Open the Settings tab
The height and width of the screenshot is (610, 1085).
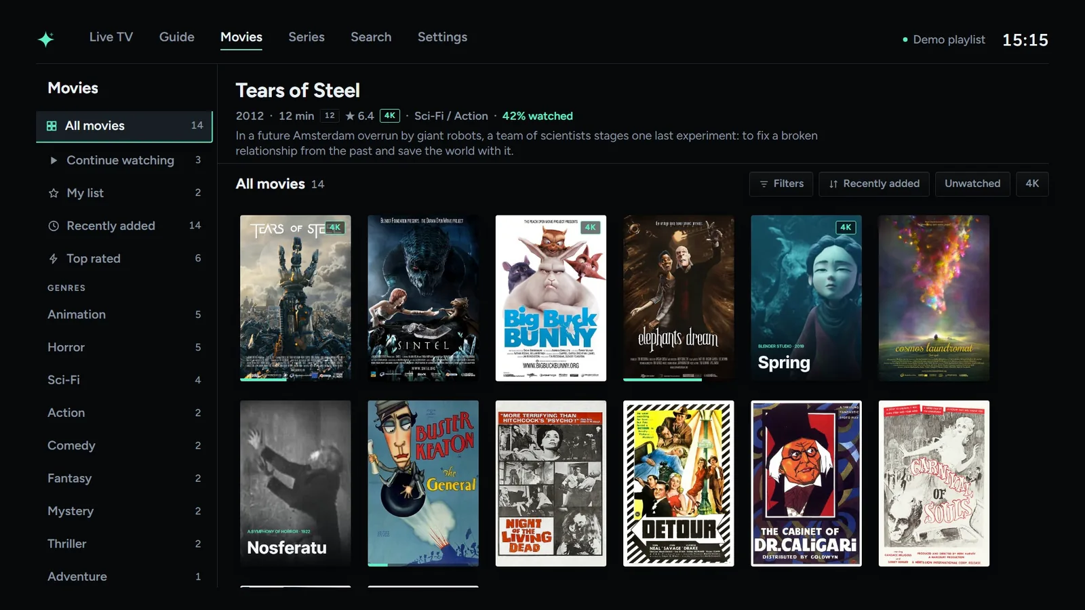442,37
